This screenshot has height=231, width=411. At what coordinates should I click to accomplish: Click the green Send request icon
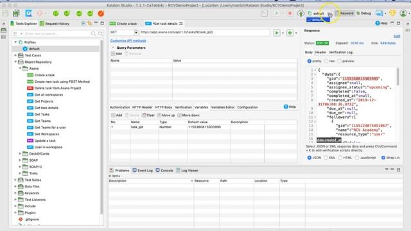click(277, 33)
